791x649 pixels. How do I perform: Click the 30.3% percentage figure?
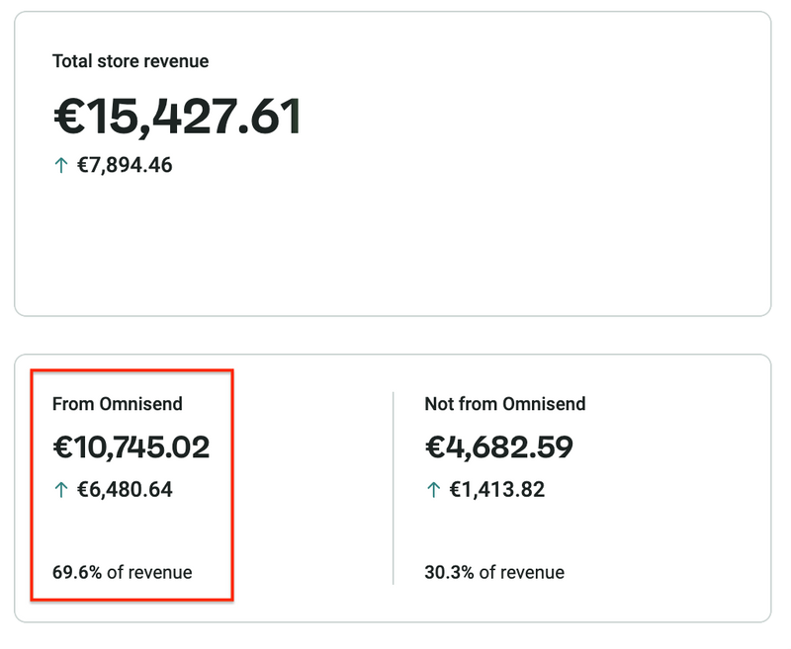[449, 572]
